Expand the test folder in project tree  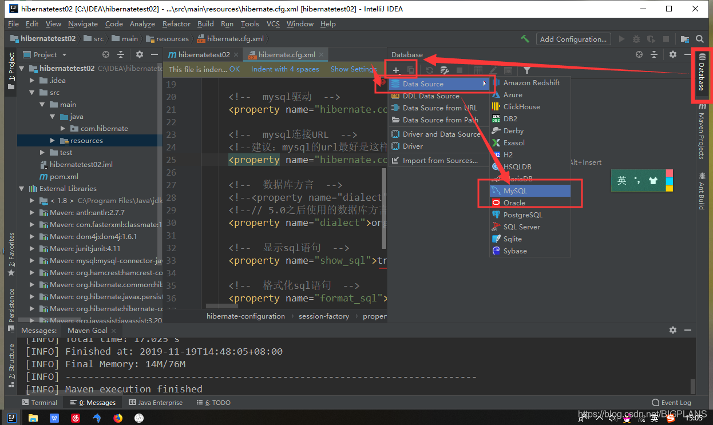pos(42,153)
